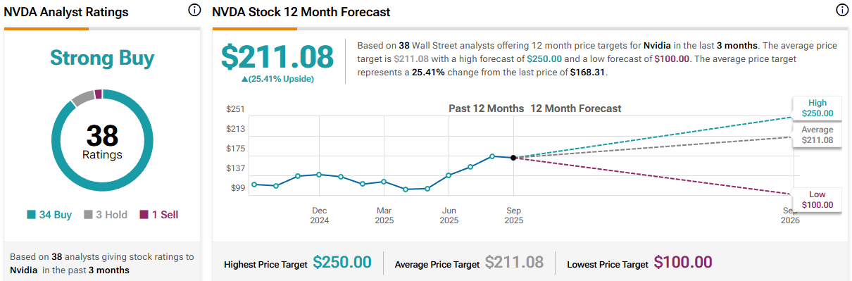Image resolution: width=852 pixels, height=281 pixels.
Task: Click the High $250.00 forecast label
Action: coord(817,108)
